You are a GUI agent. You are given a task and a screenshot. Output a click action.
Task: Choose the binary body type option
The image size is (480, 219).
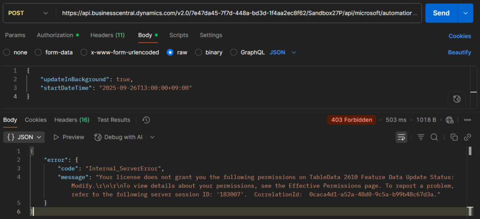[199, 53]
